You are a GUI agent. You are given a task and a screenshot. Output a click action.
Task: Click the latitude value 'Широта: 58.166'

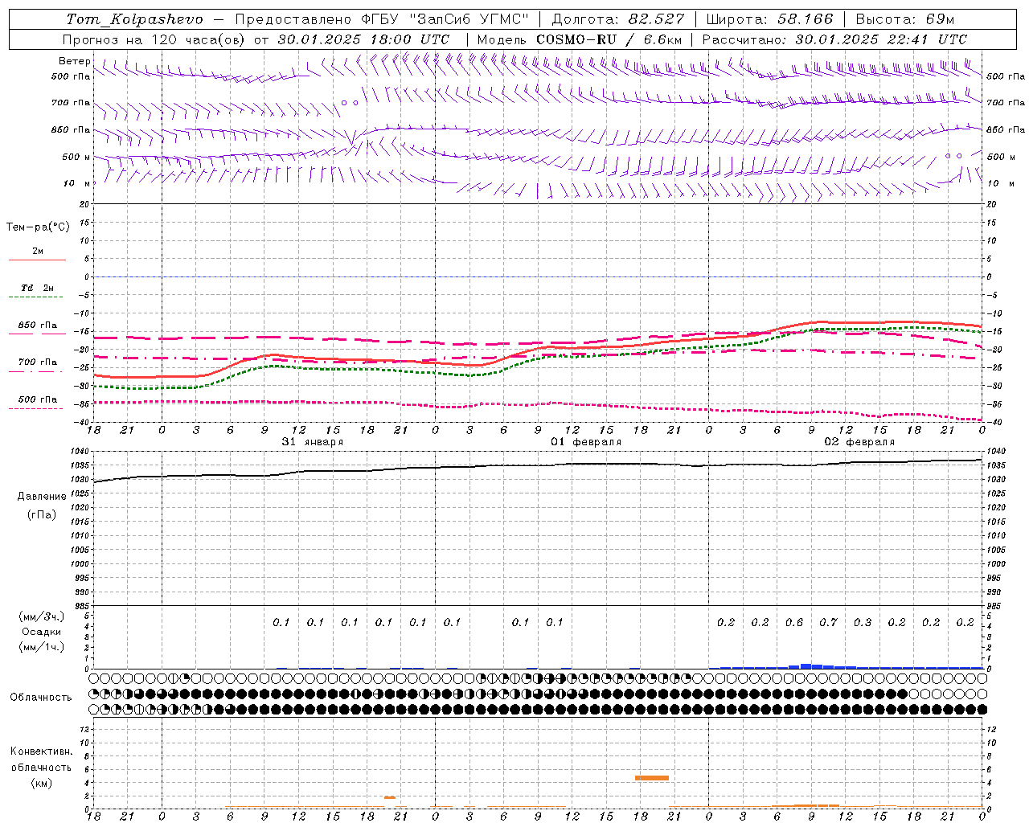pyautogui.click(x=769, y=19)
